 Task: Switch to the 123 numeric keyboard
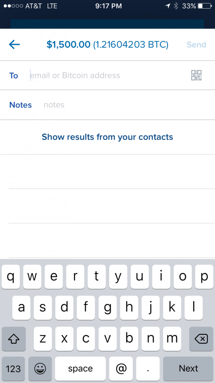13,368
